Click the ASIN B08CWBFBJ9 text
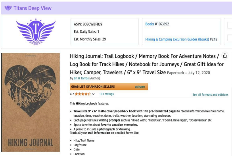Screen dimensions: 232x156 (88, 24)
